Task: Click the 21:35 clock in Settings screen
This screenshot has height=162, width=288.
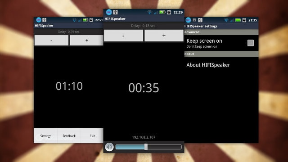Action: pos(252,20)
